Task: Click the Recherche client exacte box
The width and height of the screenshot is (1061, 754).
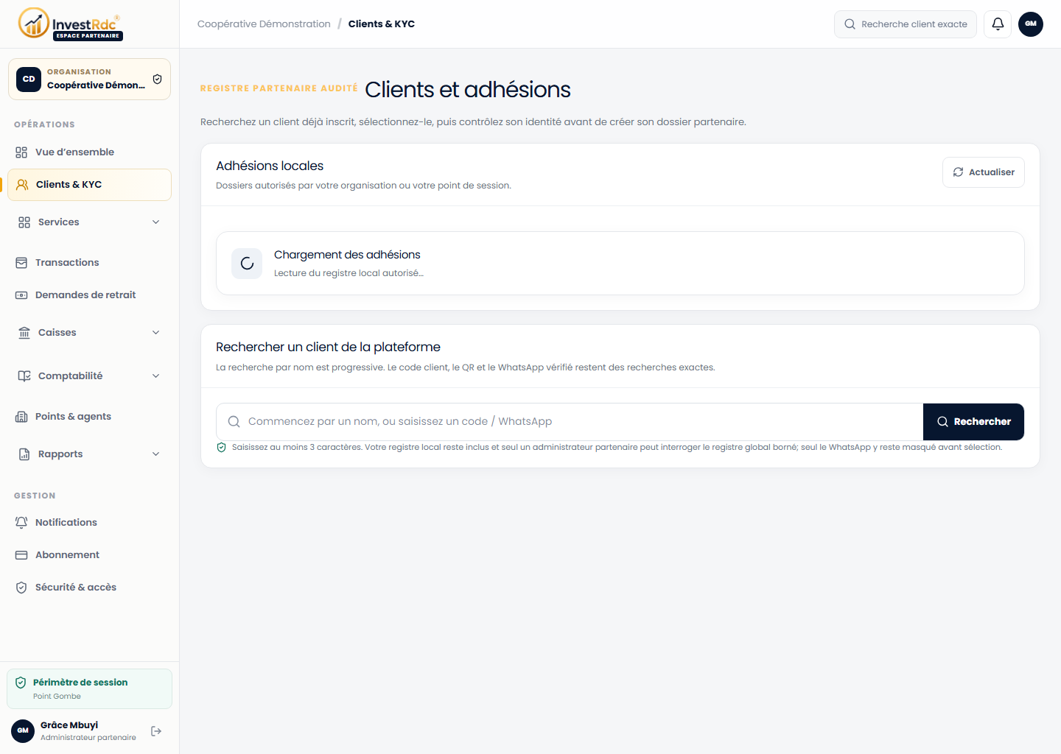Action: point(906,24)
